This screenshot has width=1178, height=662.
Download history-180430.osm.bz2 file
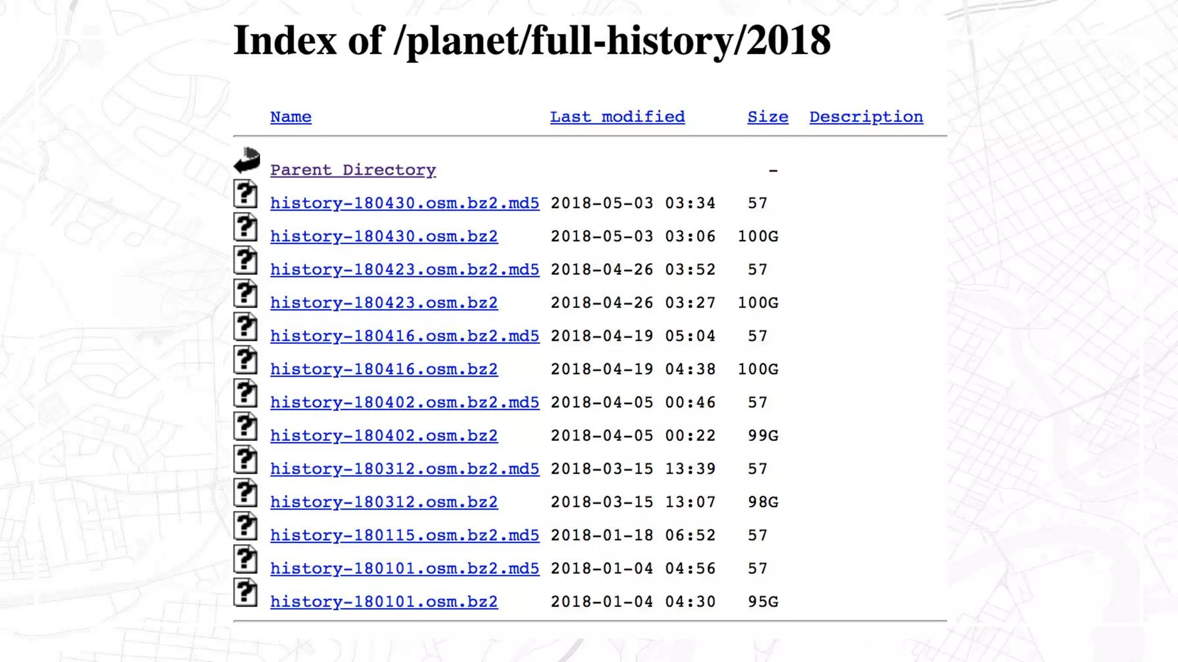(384, 236)
